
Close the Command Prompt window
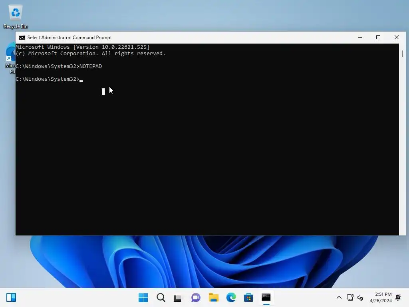[397, 37]
